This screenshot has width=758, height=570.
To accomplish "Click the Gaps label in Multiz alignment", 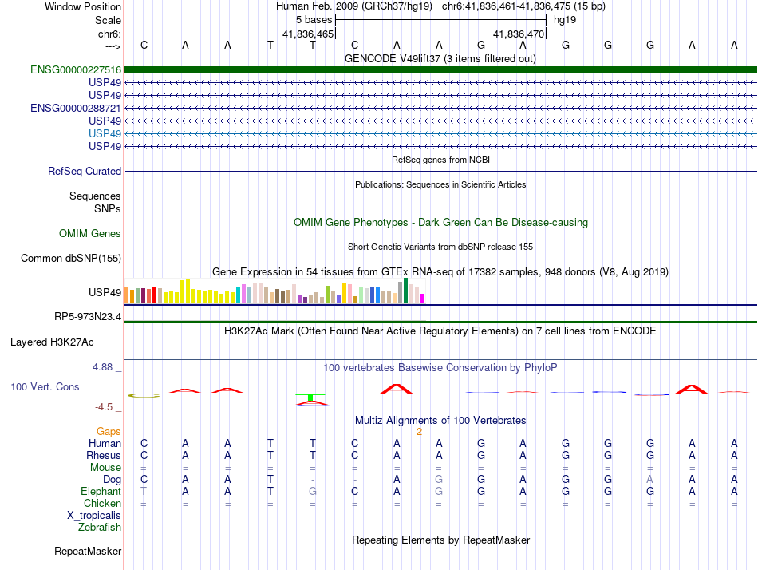I will 109,431.
